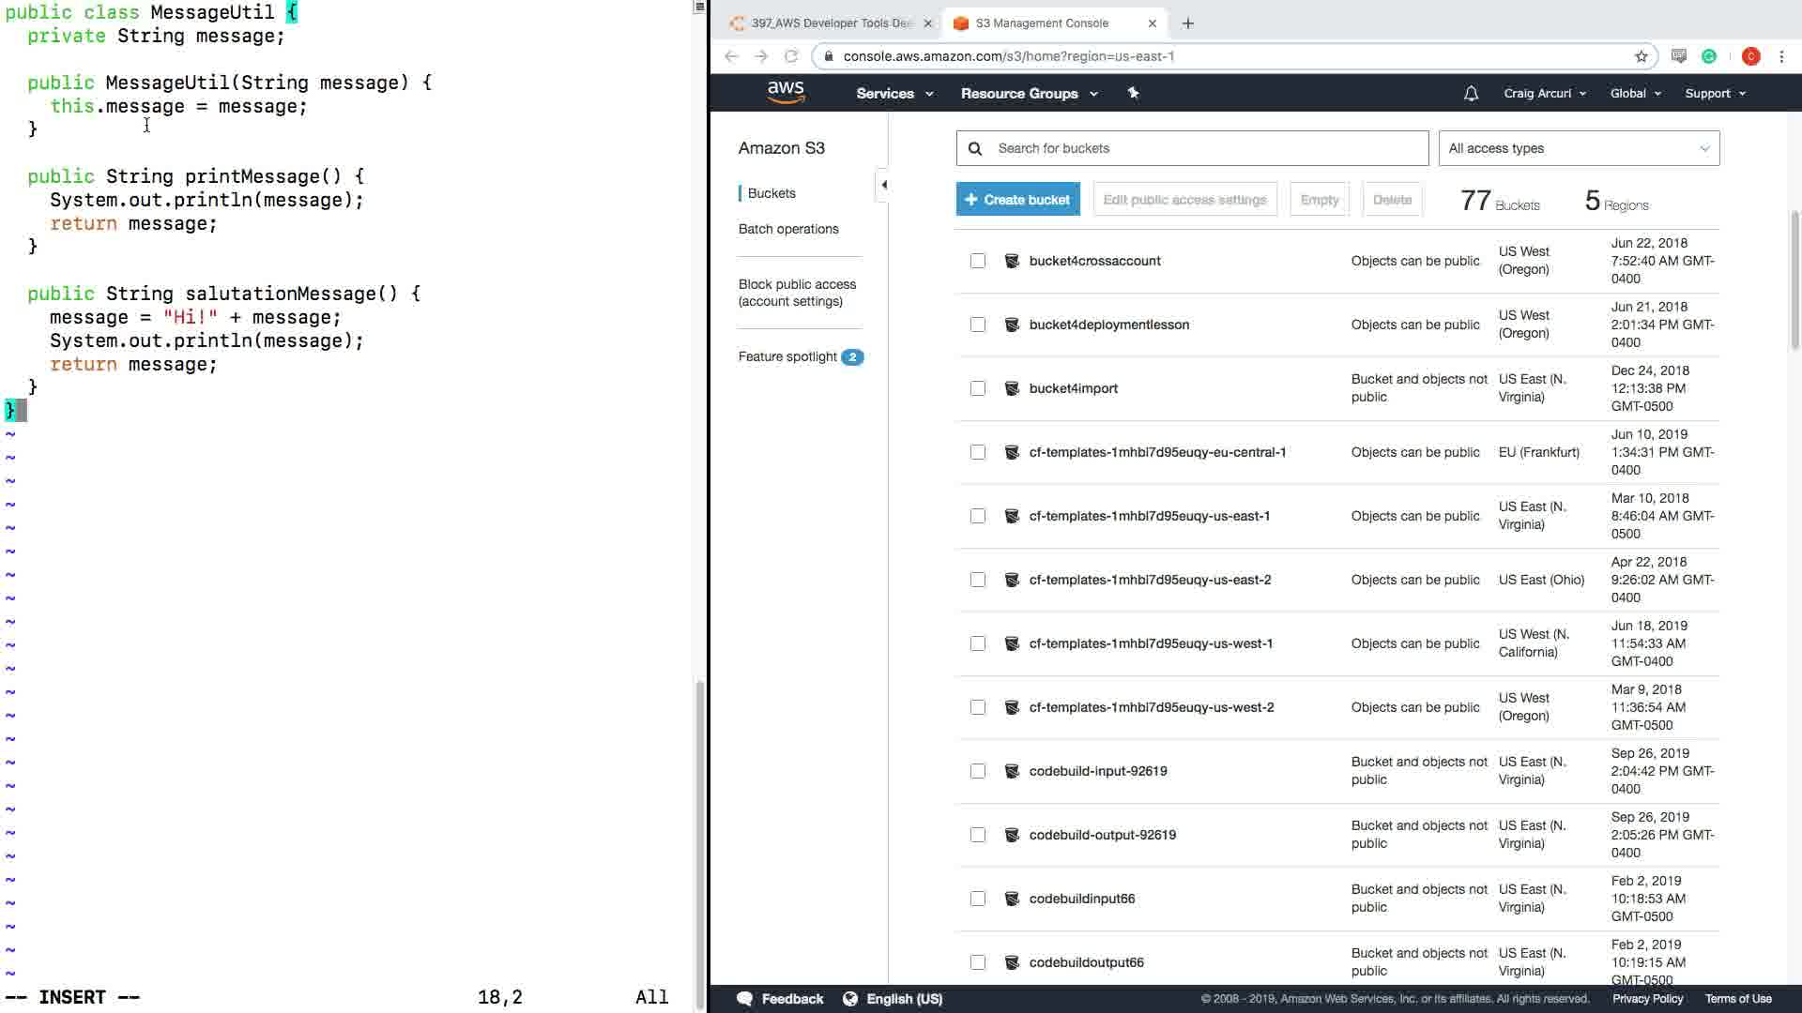Screen dimensions: 1802x1013
Task: Expand the Craig Arcuri account menu
Action: coord(1544,94)
